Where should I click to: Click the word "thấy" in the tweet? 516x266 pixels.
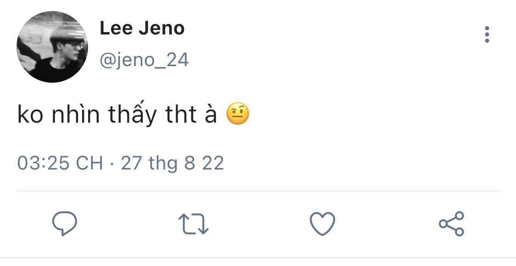click(x=133, y=115)
